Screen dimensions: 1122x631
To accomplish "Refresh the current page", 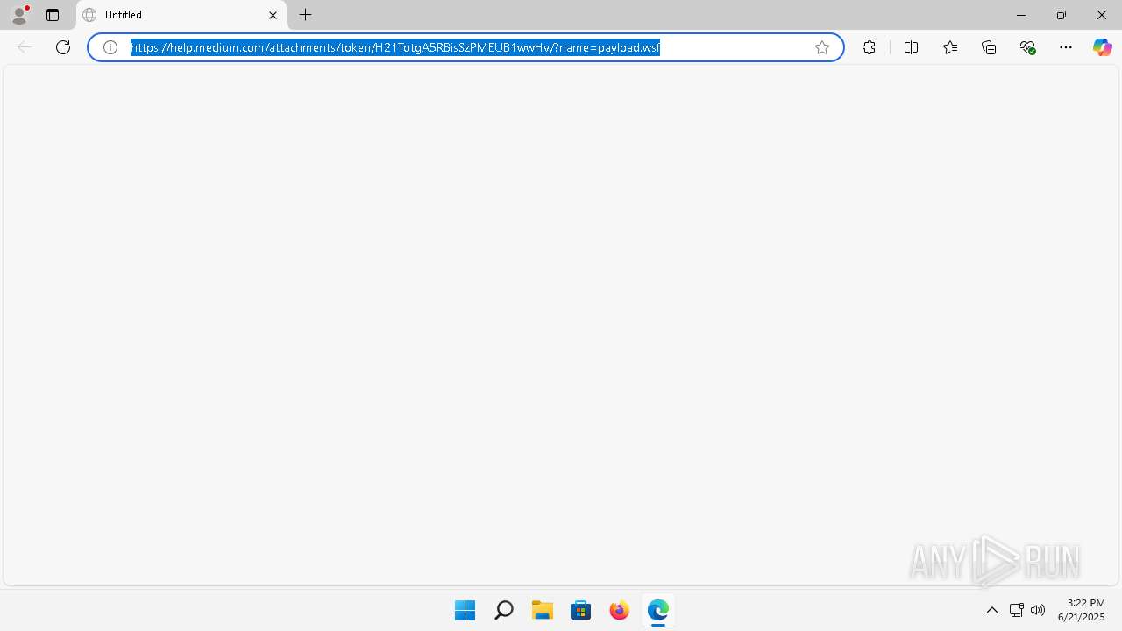I will [63, 47].
